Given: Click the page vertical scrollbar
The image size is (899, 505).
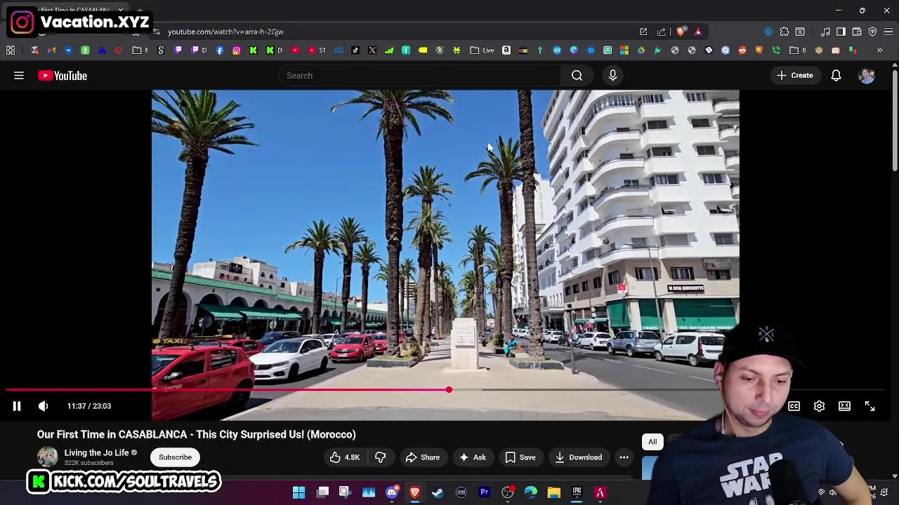Looking at the screenshot, I should pyautogui.click(x=894, y=119).
